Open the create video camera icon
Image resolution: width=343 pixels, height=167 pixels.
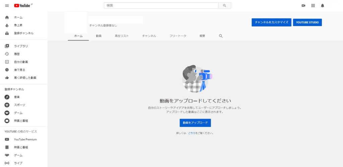pyautogui.click(x=303, y=6)
